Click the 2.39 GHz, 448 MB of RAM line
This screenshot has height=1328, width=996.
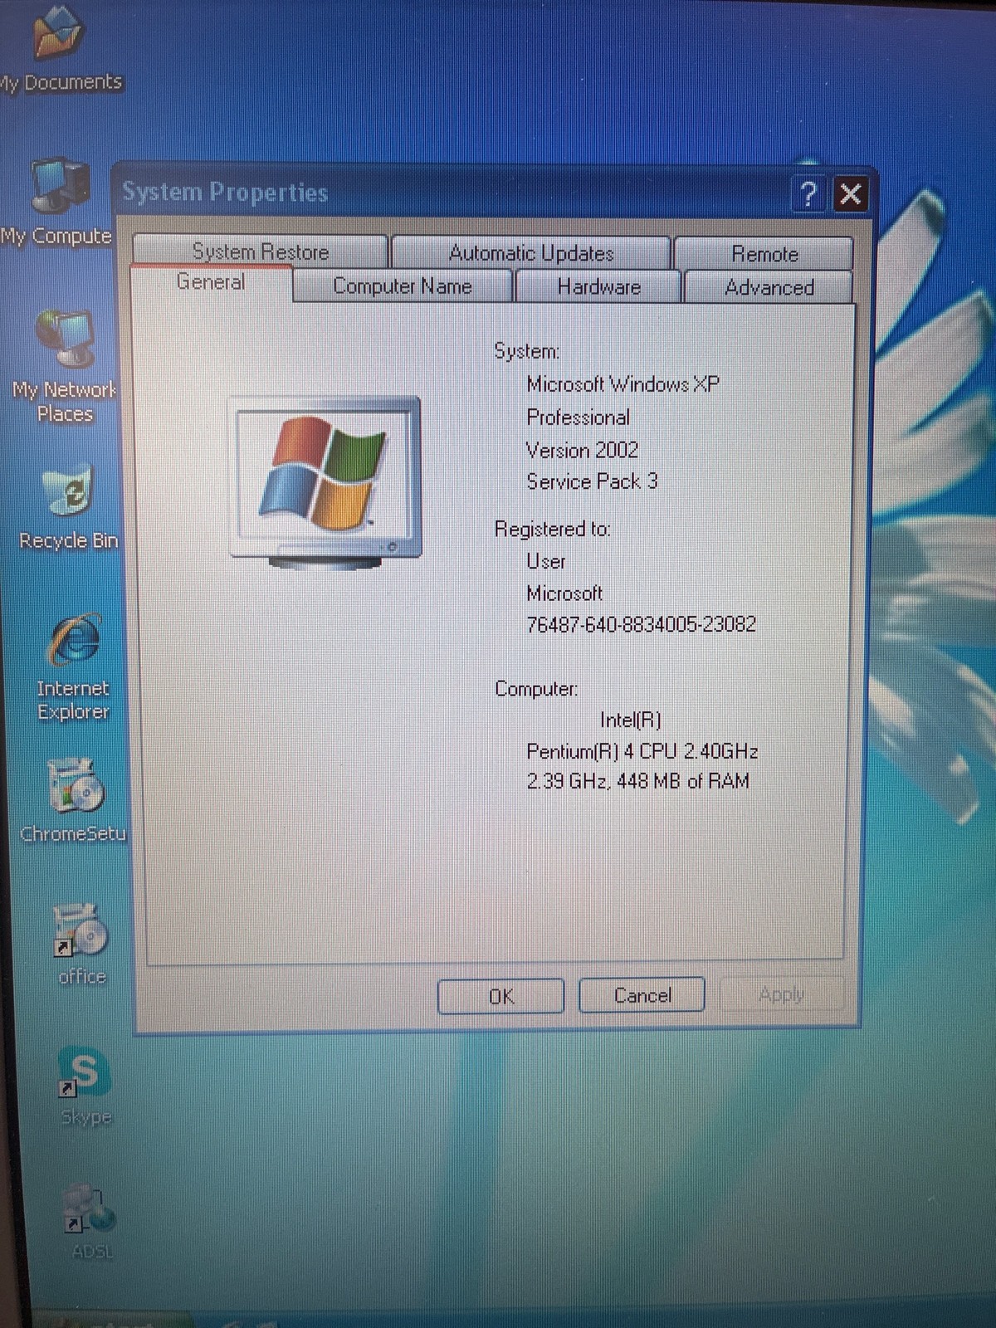[x=638, y=781]
